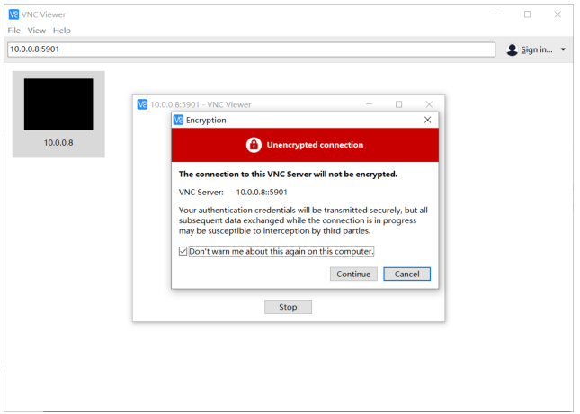Open the Help menu
The width and height of the screenshot is (580, 414).
pyautogui.click(x=61, y=31)
